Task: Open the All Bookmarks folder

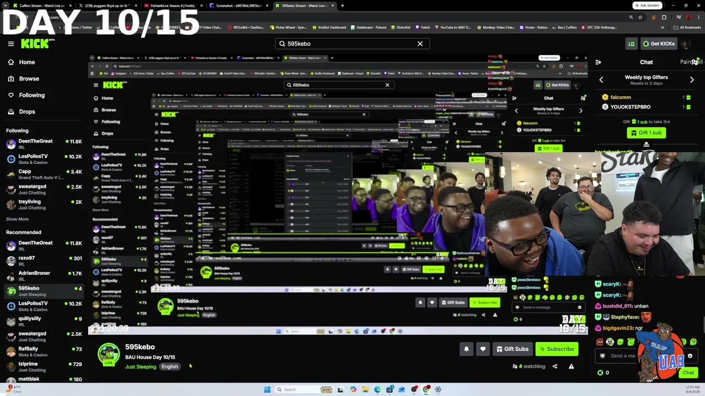Action: point(687,27)
